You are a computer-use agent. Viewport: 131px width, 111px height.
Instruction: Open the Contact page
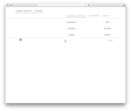pos(106,16)
